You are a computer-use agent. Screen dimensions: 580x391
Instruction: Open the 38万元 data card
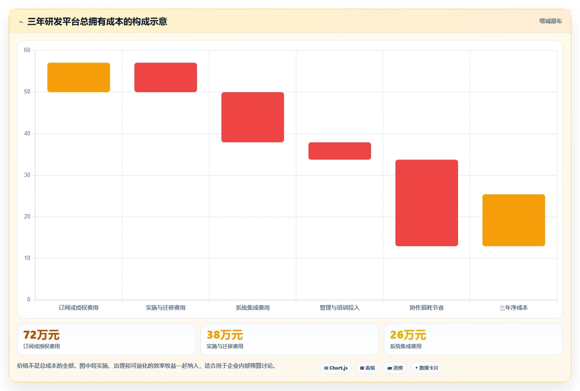(290, 339)
